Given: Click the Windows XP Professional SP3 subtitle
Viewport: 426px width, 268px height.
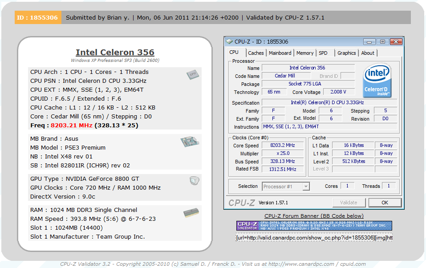Looking at the screenshot, I should click(x=115, y=61).
